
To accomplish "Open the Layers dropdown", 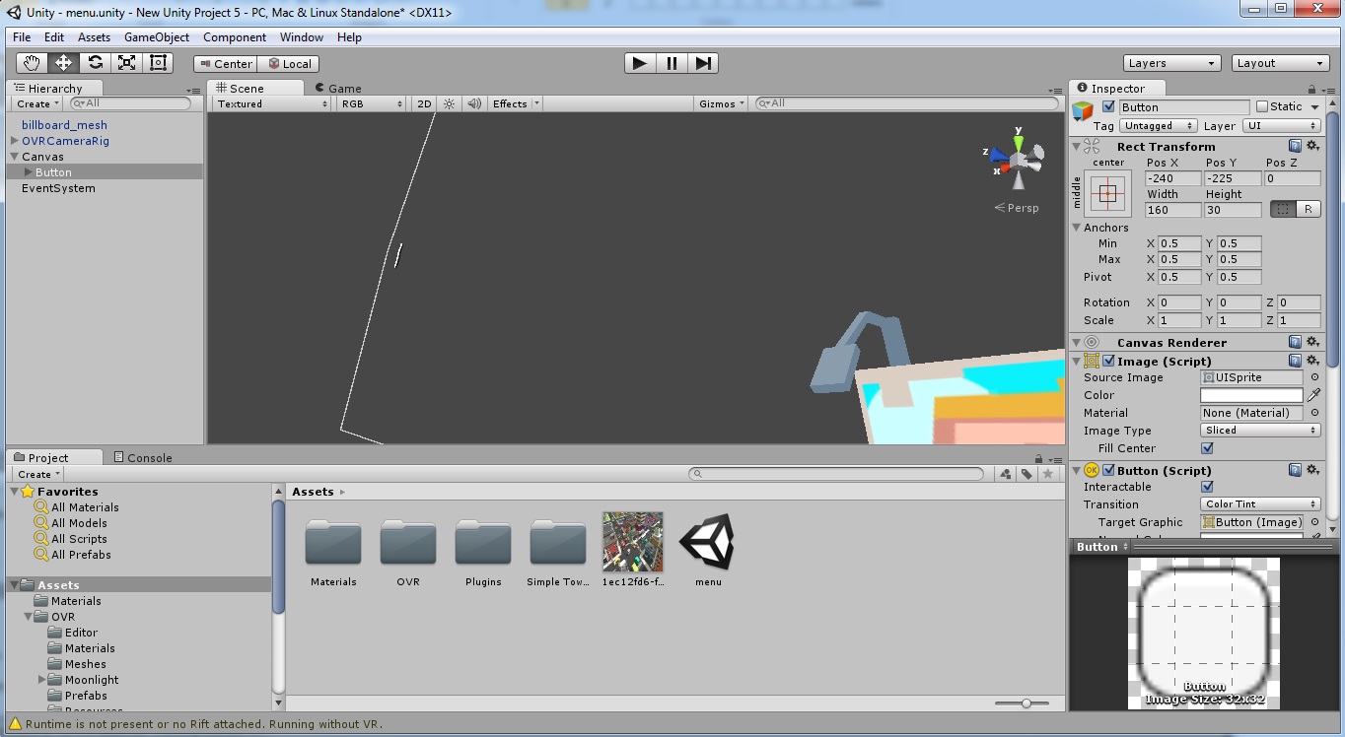I will (1171, 62).
